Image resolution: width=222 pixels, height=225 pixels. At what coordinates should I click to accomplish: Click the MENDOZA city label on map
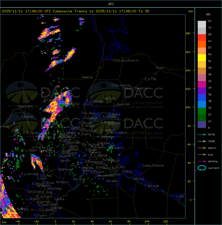click(65, 136)
